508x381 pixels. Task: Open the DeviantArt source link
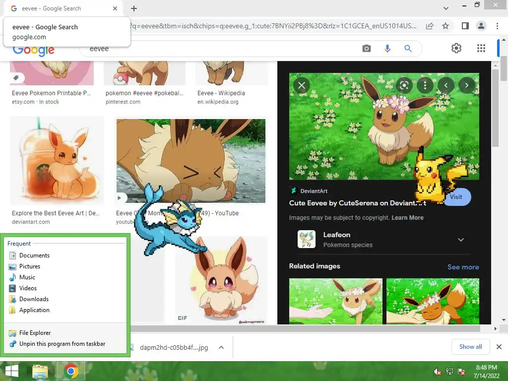pos(314,191)
